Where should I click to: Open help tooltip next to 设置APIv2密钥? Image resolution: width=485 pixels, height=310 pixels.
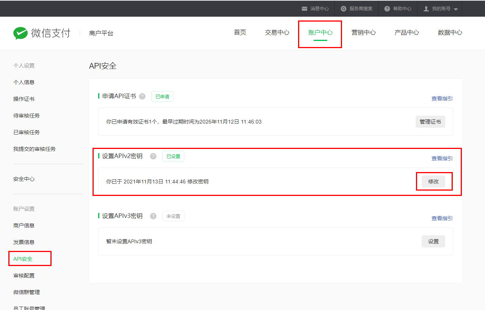point(153,156)
